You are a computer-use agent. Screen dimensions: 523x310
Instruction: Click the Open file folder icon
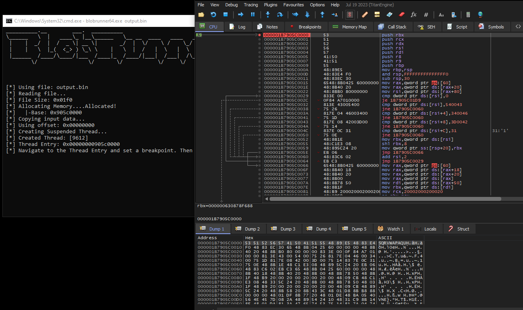[x=201, y=15]
